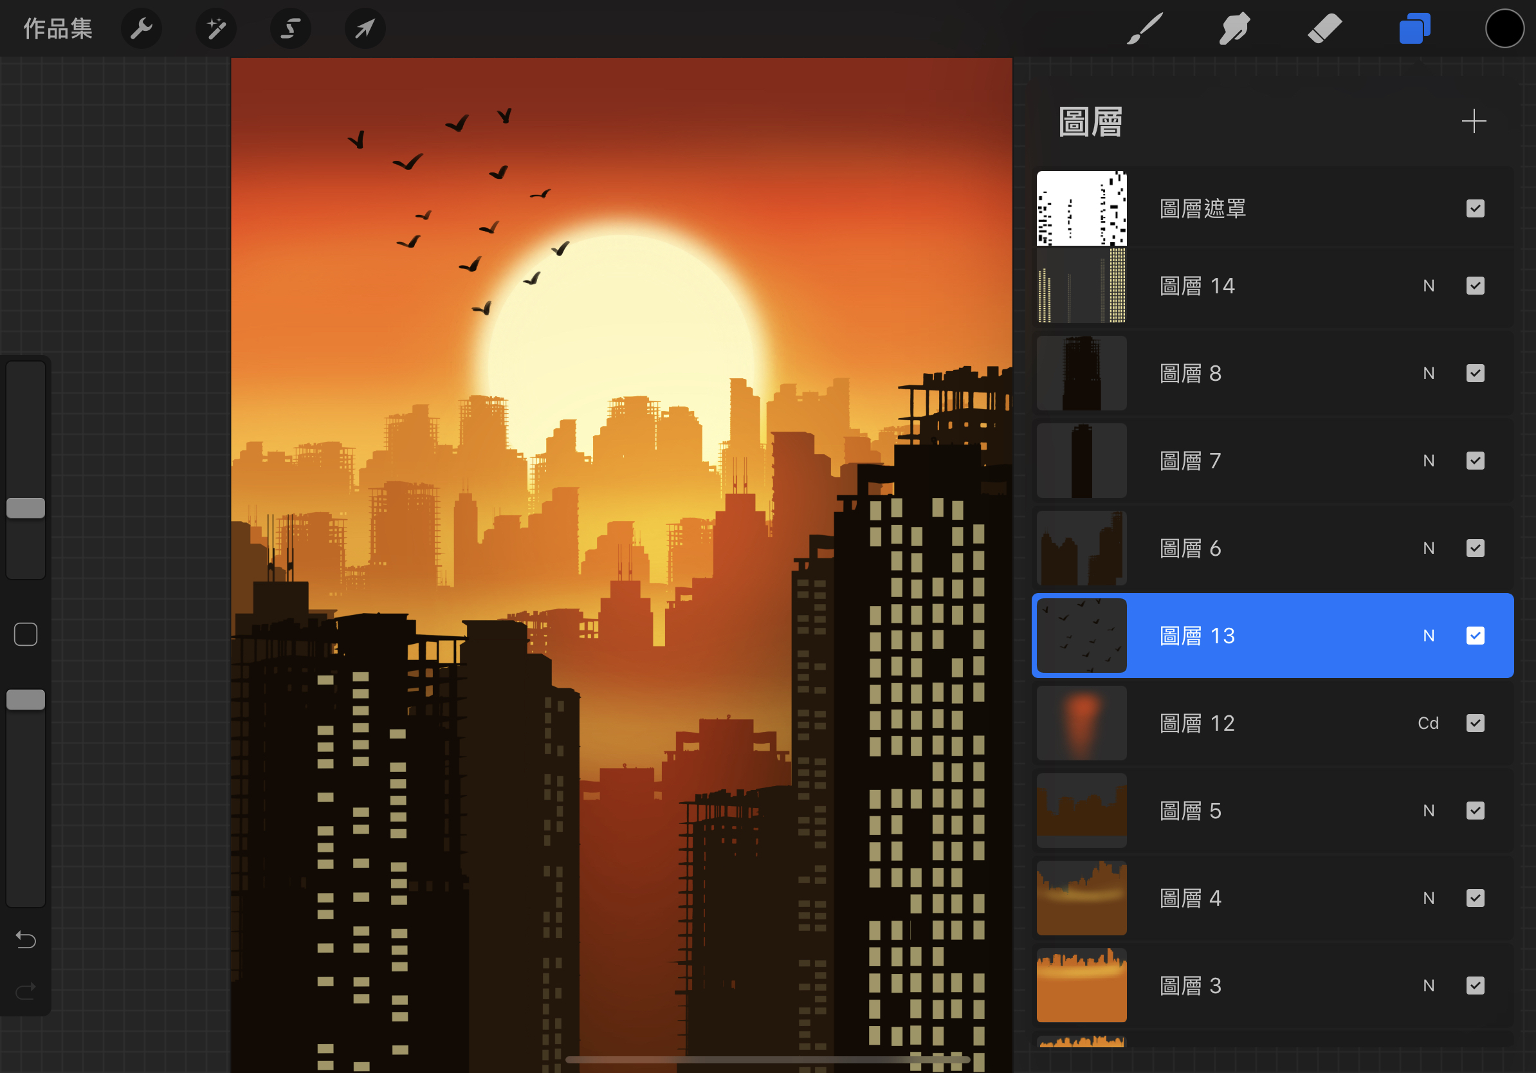Expand the Cd blend mode of 圖層 12
The image size is (1536, 1073).
point(1428,723)
